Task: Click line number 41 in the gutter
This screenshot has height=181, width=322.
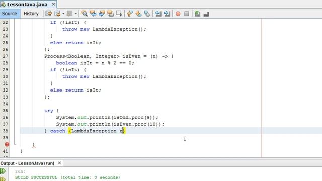Action: click(5, 151)
